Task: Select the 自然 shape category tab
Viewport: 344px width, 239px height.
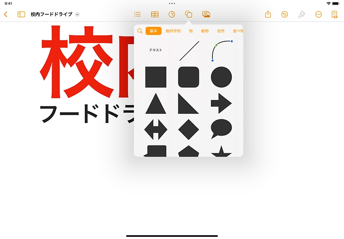Action: [x=221, y=31]
